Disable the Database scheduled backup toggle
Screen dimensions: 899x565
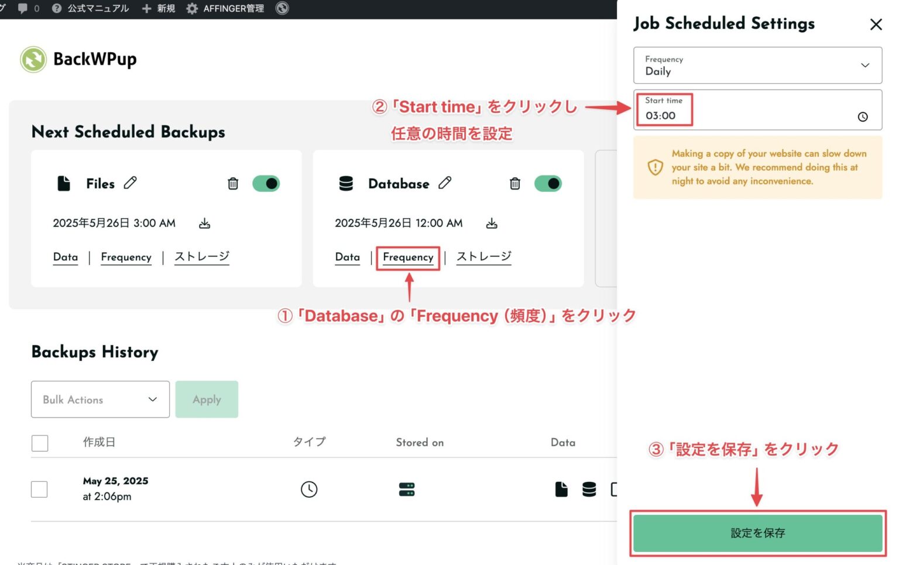click(548, 183)
